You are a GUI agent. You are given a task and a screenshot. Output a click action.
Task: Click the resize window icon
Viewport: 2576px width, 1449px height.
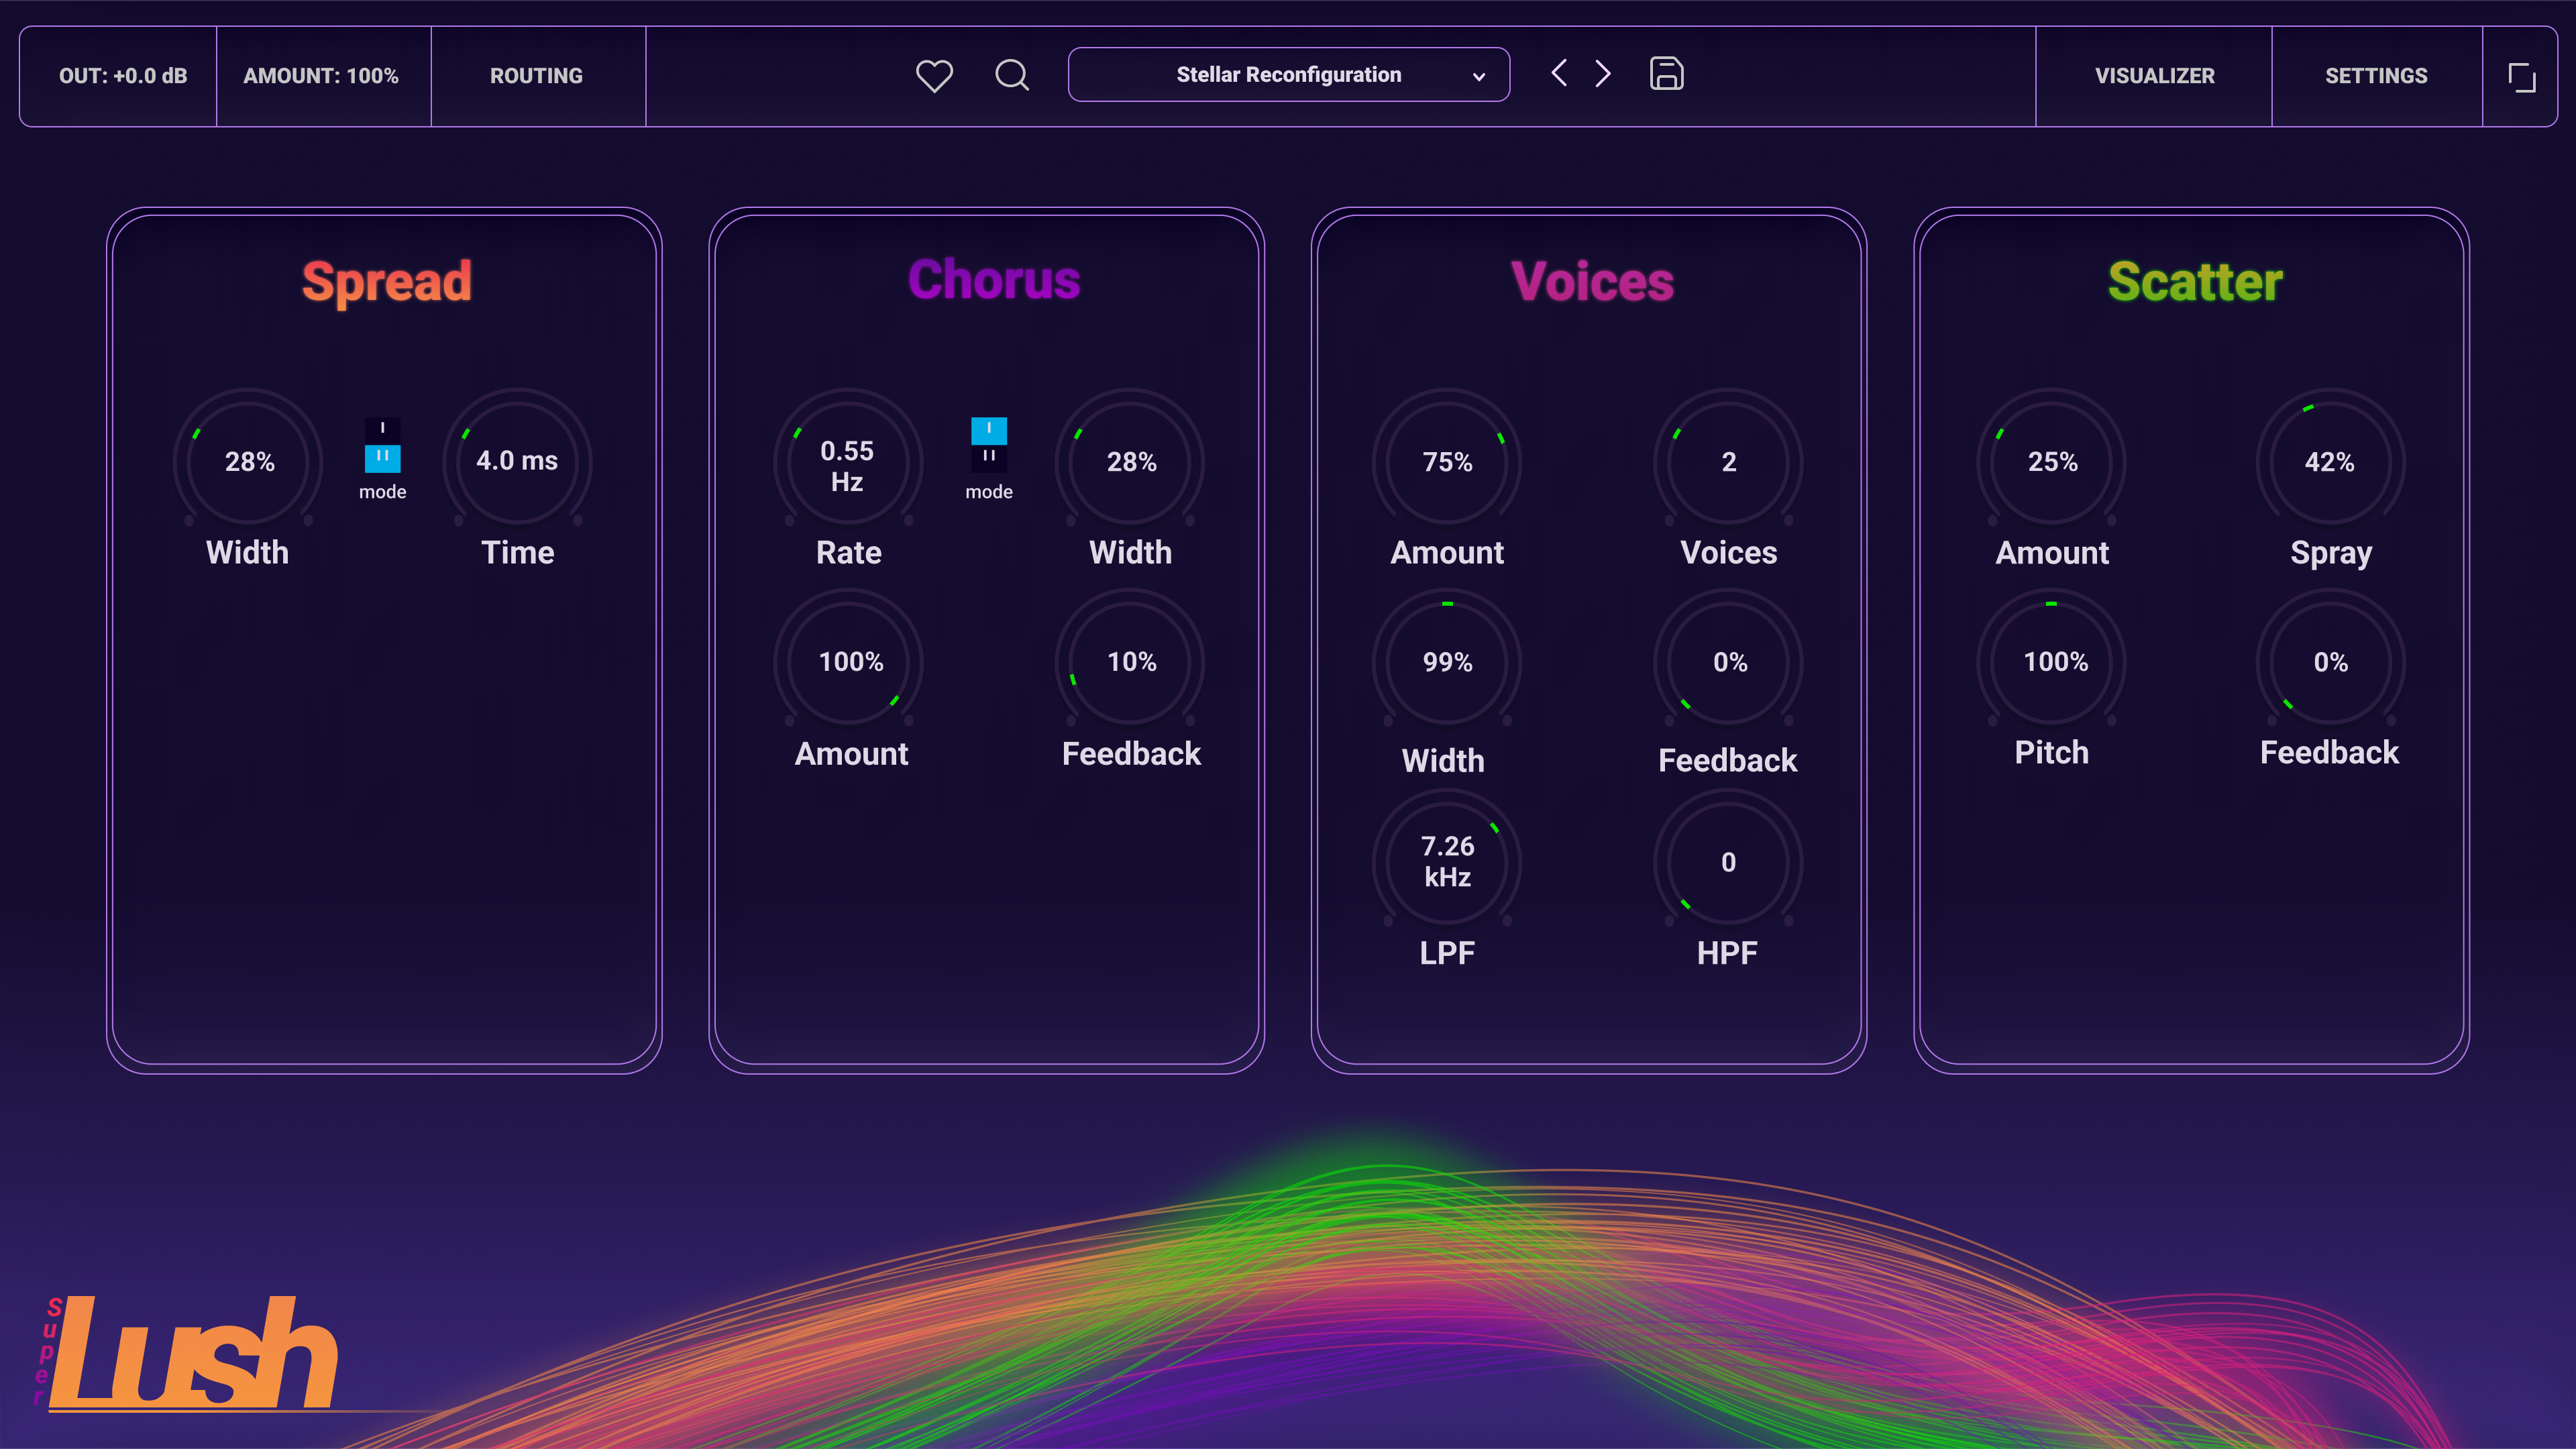pos(2521,77)
